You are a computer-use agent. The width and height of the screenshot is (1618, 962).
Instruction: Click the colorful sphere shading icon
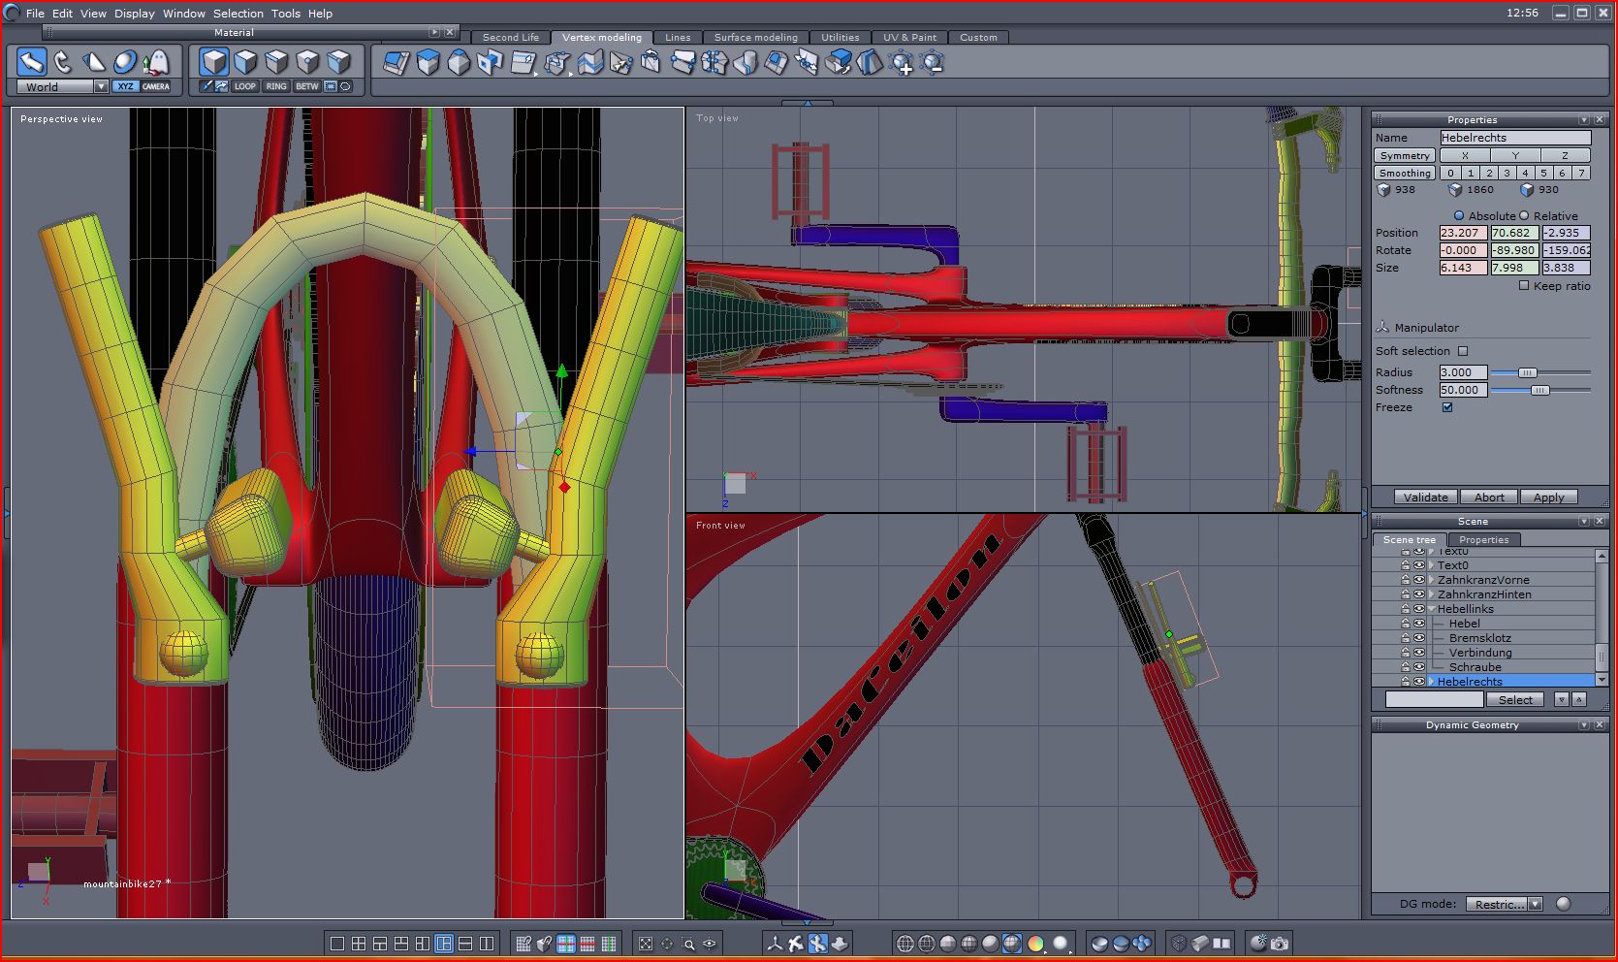pyautogui.click(x=1035, y=943)
